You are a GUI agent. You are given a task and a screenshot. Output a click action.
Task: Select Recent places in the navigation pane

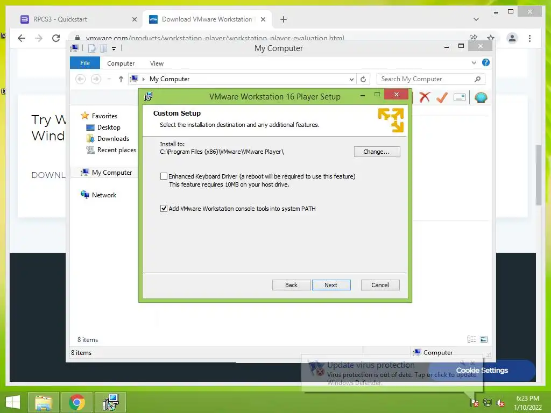pos(116,150)
